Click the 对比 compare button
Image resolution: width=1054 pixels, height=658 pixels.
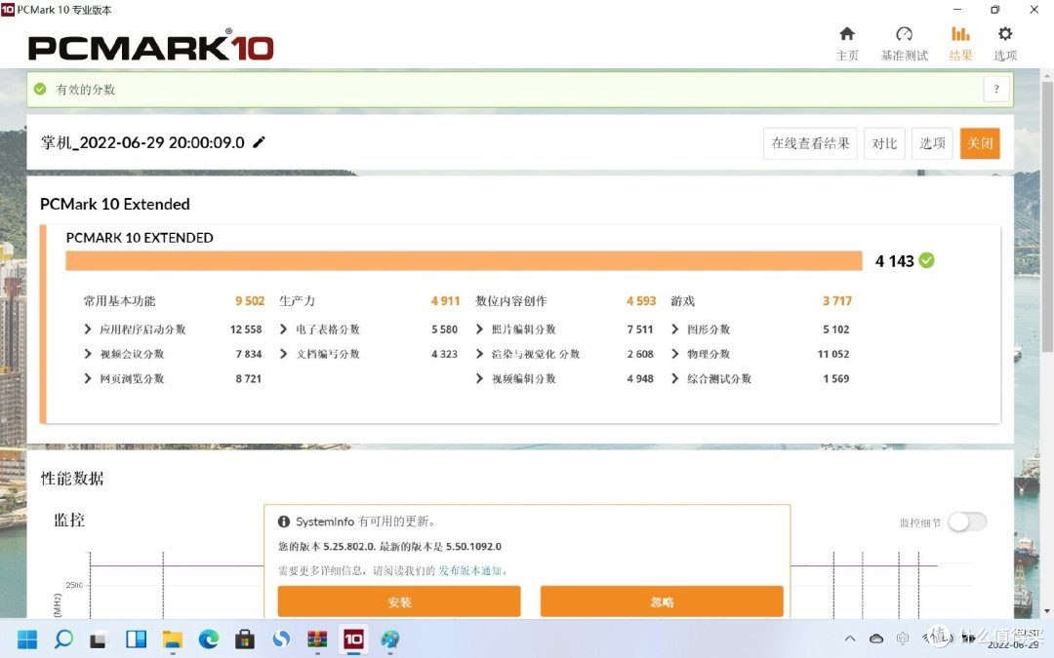(884, 143)
